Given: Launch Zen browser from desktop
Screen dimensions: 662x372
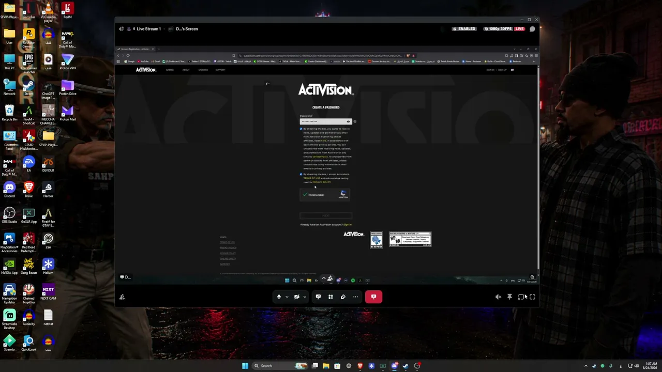Looking at the screenshot, I should coord(48,241).
